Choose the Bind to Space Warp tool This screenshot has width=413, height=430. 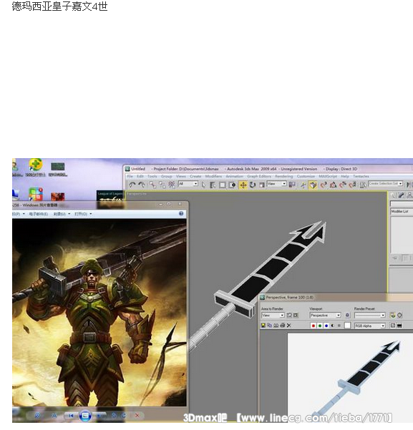[172, 185]
